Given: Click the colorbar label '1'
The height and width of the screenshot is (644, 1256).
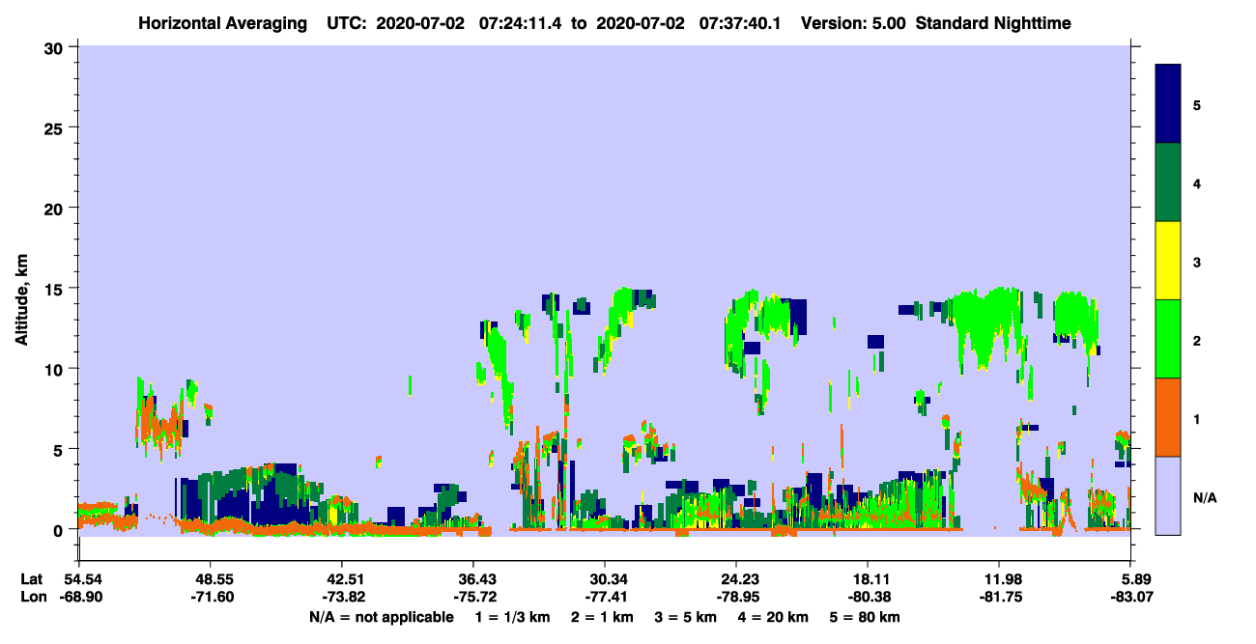Looking at the screenshot, I should pos(1196,418).
